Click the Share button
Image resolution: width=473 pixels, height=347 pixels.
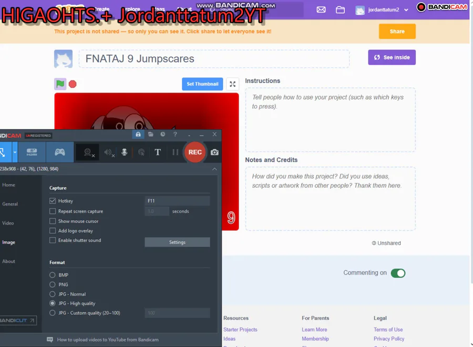point(397,32)
